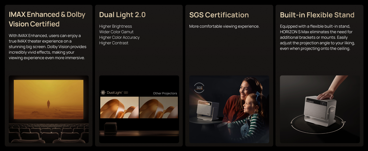368x151 pixels.
Task: Click the IMAX Enhanced & Dolby Vision Certified heading
Action: (x=47, y=19)
